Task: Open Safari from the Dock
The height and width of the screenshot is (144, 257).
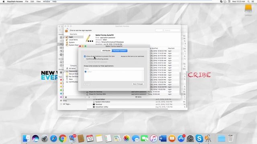Action: [53, 138]
